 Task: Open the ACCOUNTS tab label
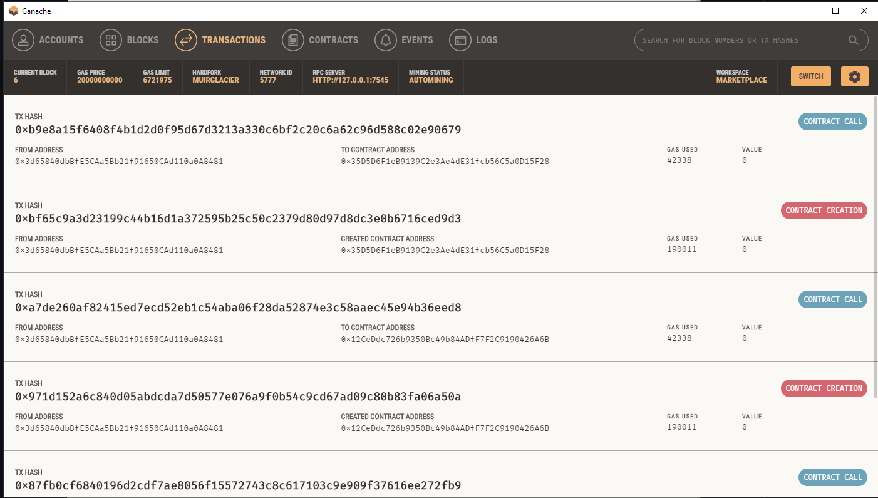(61, 40)
